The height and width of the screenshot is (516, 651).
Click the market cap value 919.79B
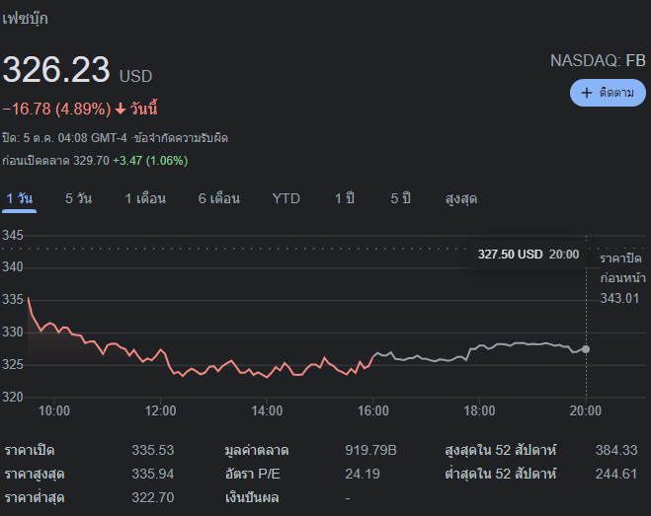tap(370, 450)
